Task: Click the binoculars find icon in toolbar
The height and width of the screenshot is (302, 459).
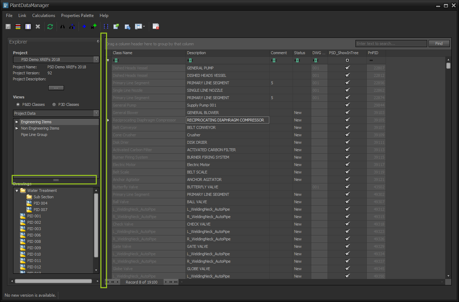Action: click(63, 27)
